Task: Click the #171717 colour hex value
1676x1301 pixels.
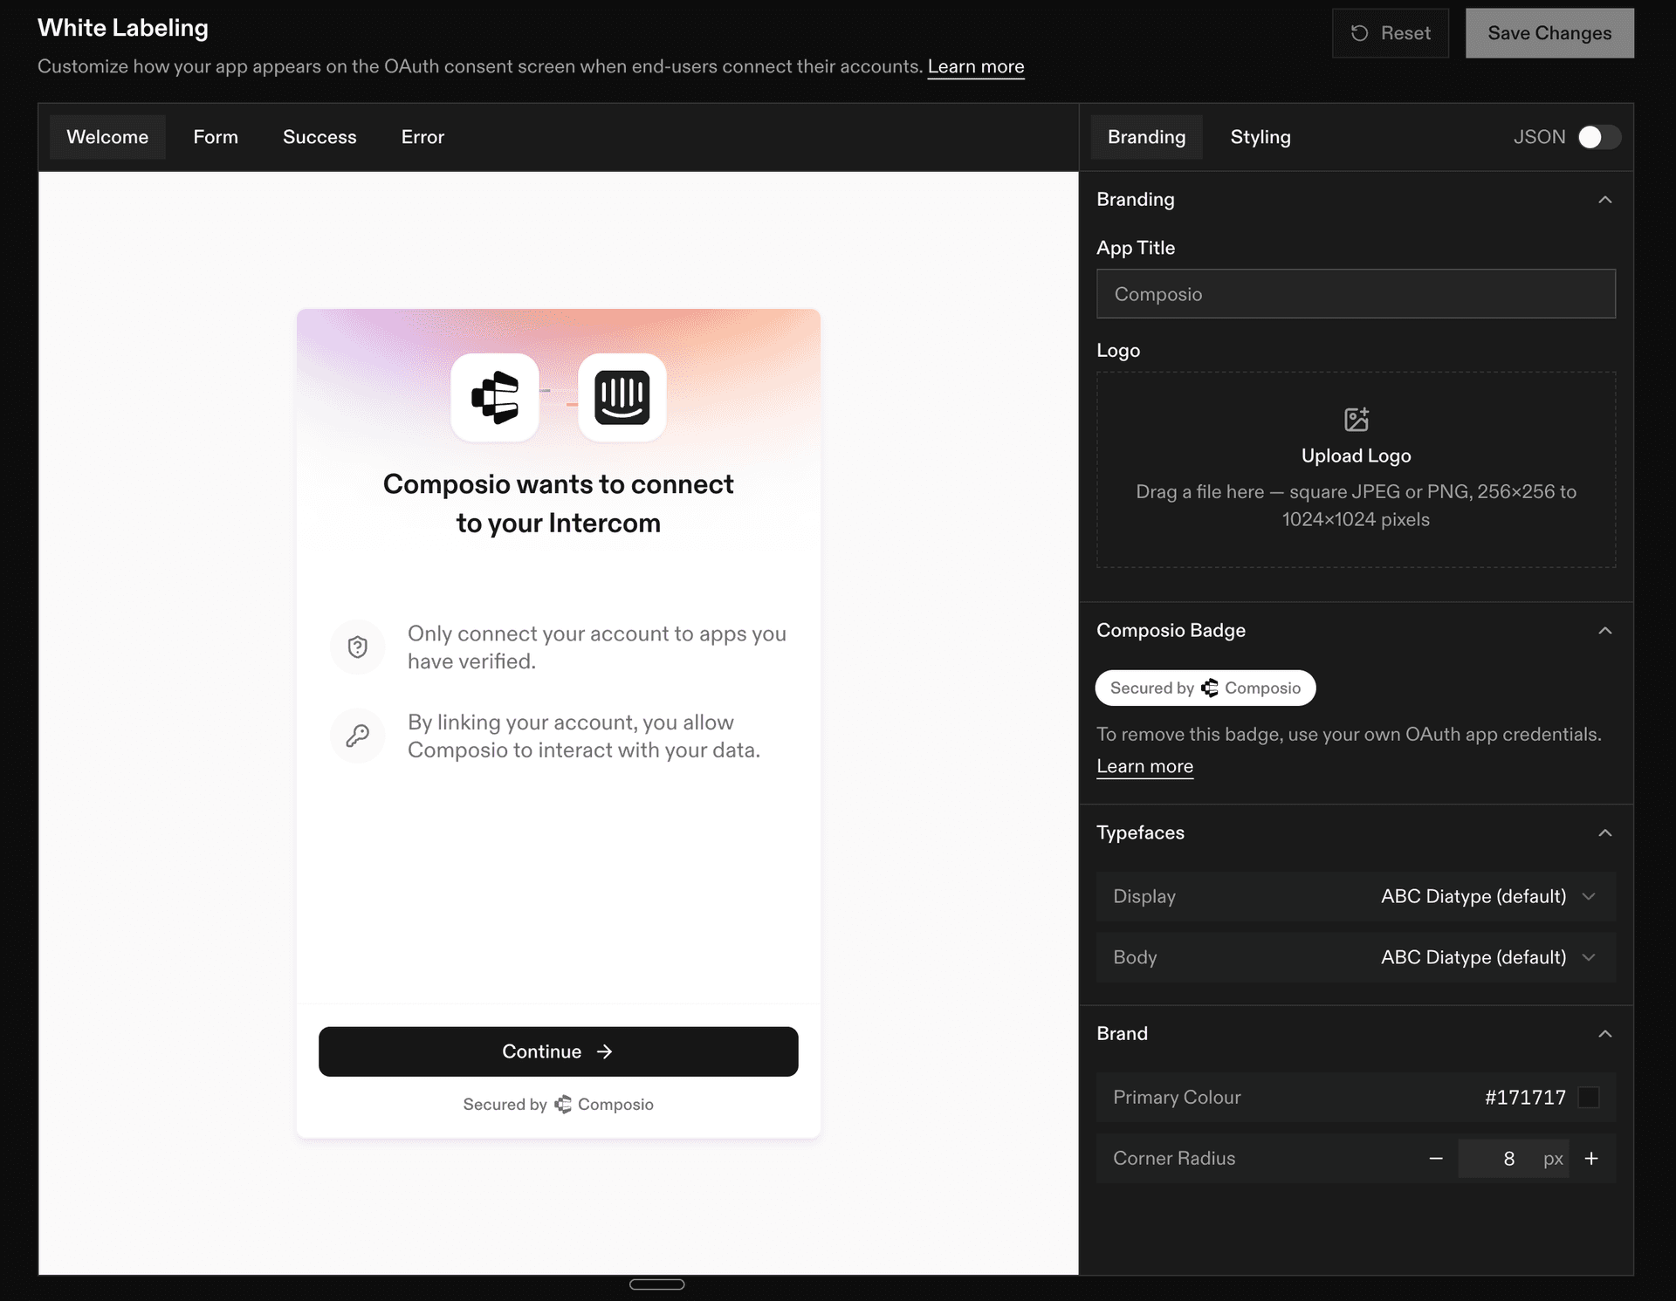Action: pyautogui.click(x=1525, y=1097)
